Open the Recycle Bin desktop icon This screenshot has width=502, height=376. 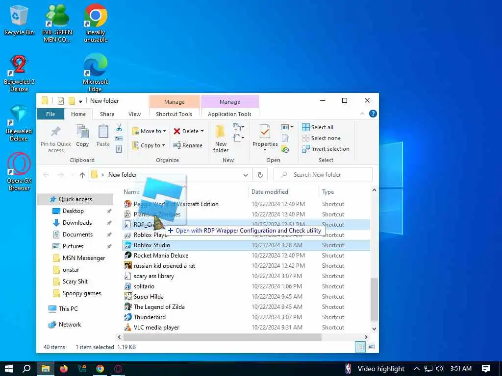19,20
